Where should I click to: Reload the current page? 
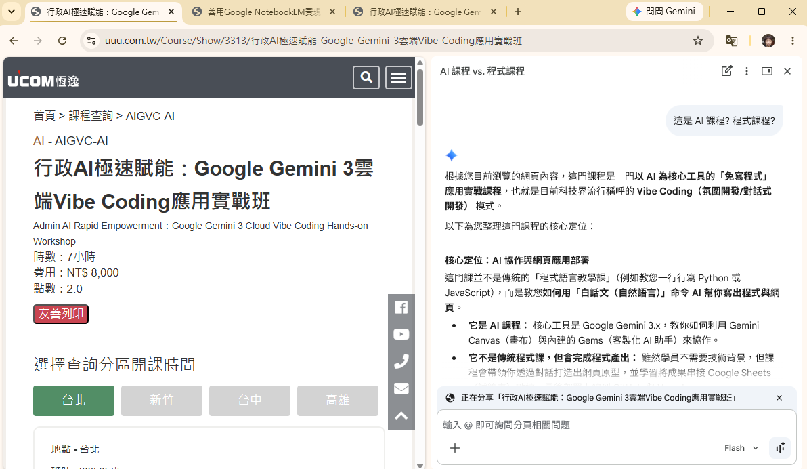(62, 41)
